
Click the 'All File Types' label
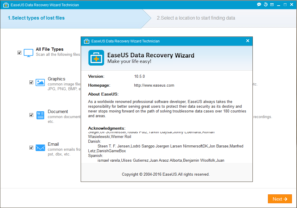pyautogui.click(x=50, y=49)
